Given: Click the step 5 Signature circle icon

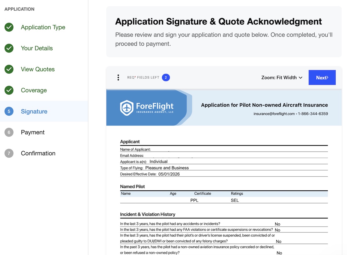Looking at the screenshot, I should [x=9, y=112].
